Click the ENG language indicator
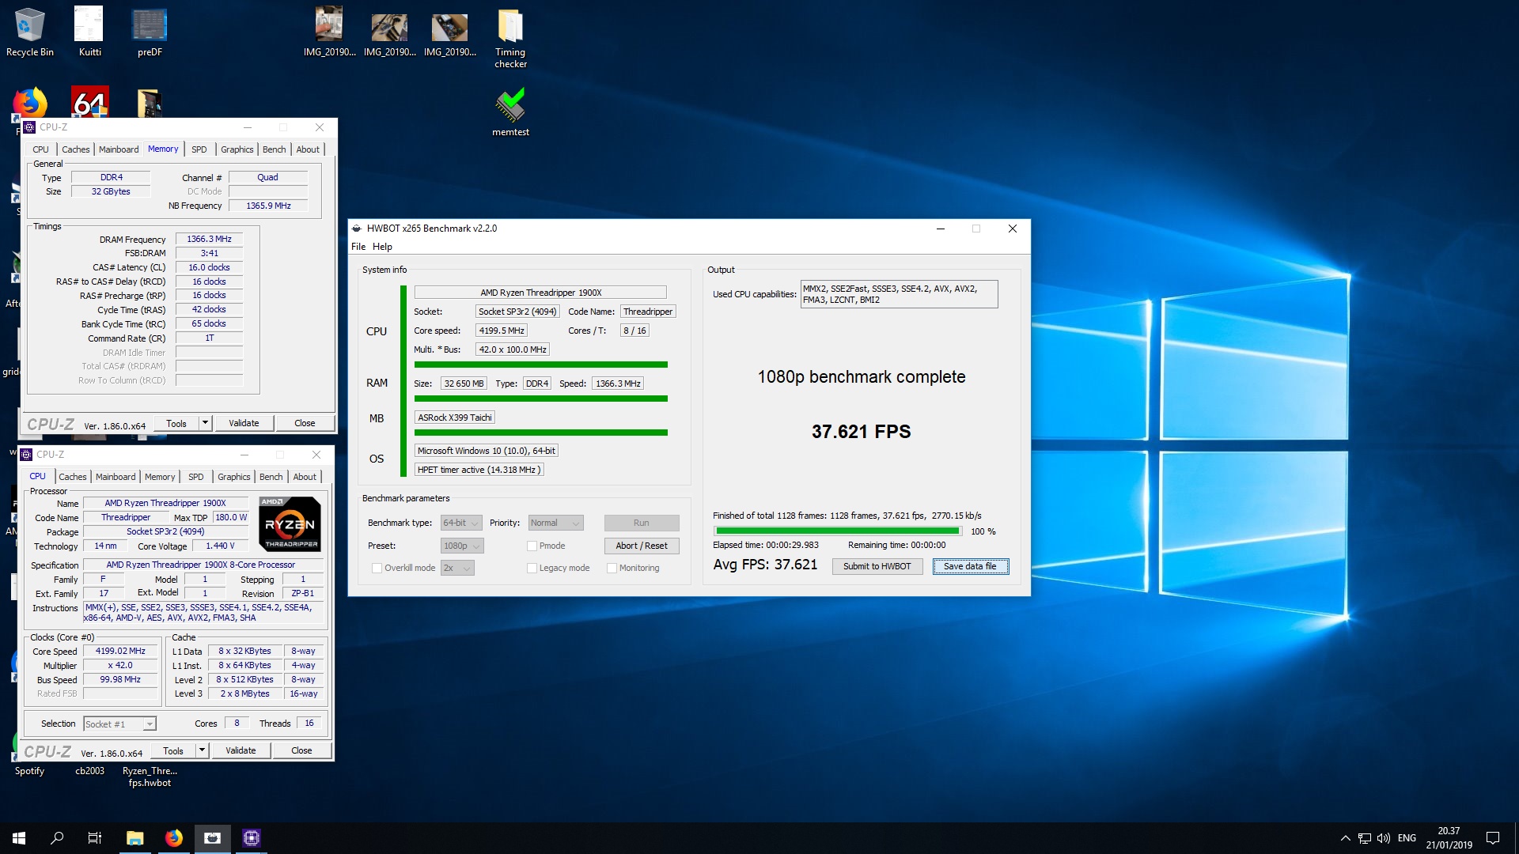Image resolution: width=1519 pixels, height=854 pixels. click(x=1407, y=838)
